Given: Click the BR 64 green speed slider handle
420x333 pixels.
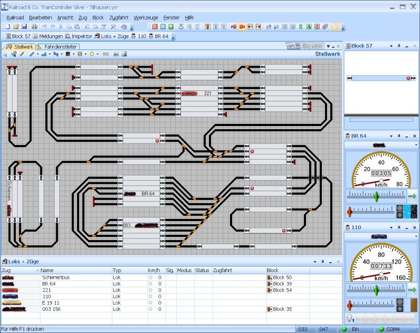Looking at the screenshot, I should (376, 196).
